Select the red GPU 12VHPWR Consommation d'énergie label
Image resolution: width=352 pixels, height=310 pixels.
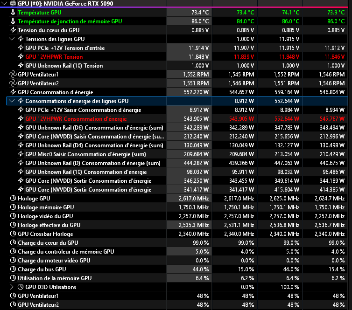76,119
